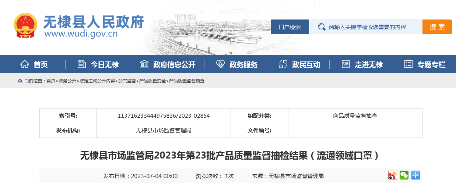Go to 法定主动公开内容 breadcrumb
The width and height of the screenshot is (456, 185).
tap(97, 81)
